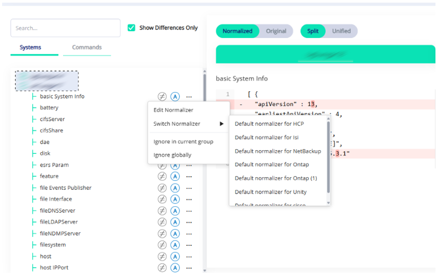The image size is (445, 276).
Task: Pick Default normalizer for Ontap (1)
Action: [x=276, y=178]
